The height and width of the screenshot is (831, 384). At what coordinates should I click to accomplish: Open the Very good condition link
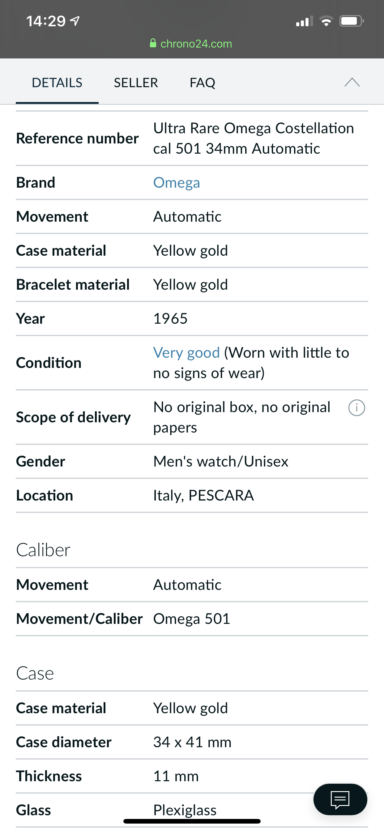point(186,353)
